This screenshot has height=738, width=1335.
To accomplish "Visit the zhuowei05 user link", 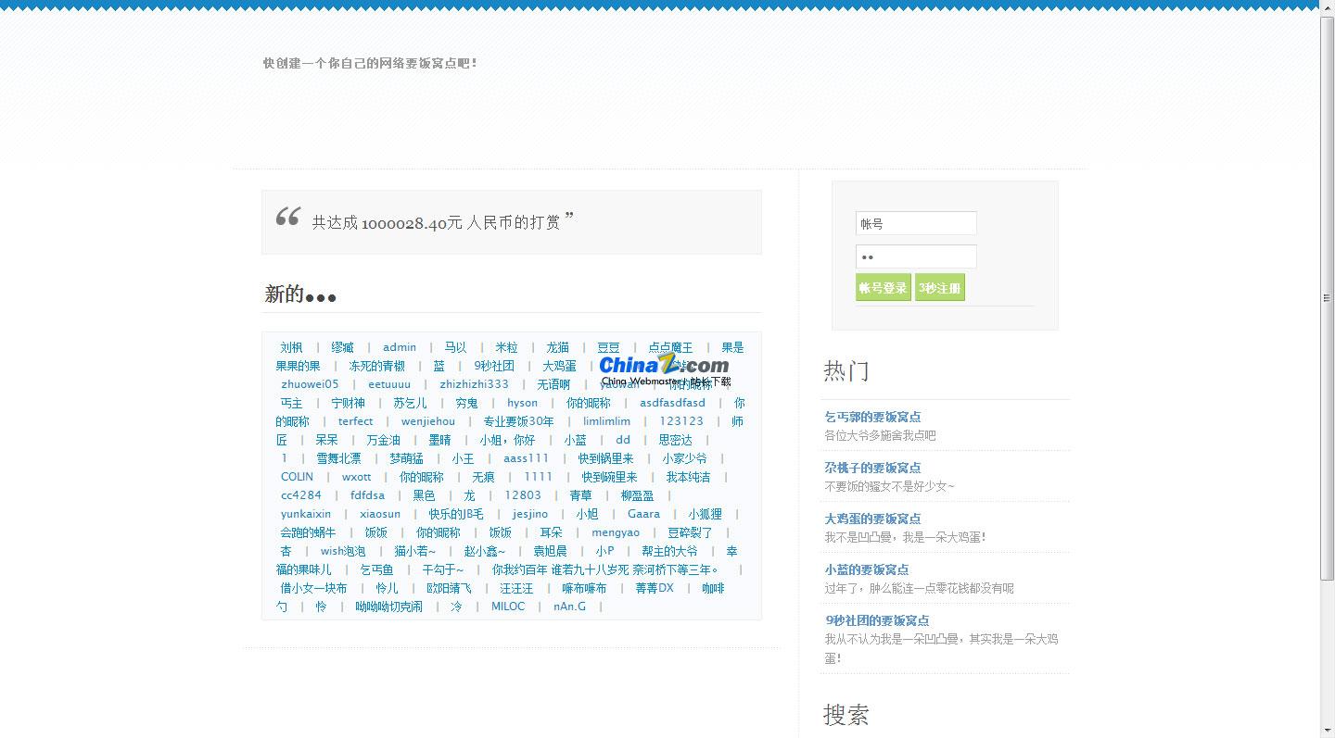I will [x=310, y=384].
